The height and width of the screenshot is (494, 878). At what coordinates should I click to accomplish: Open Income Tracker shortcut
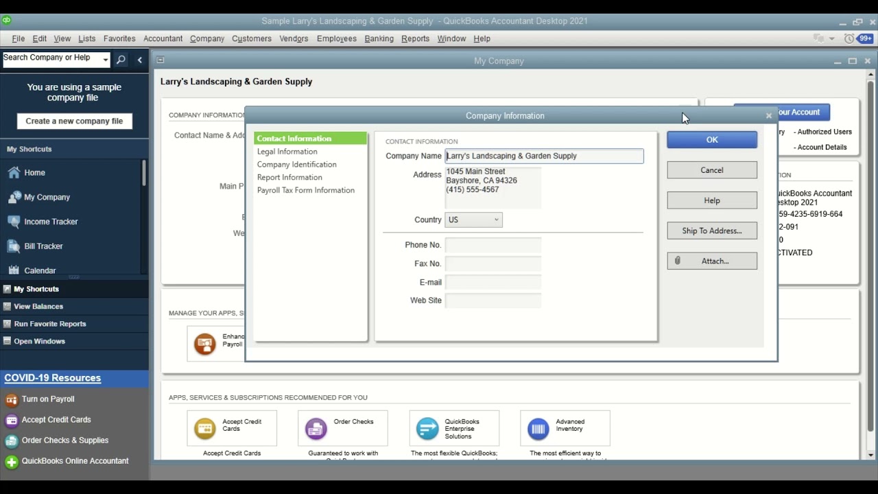[51, 222]
